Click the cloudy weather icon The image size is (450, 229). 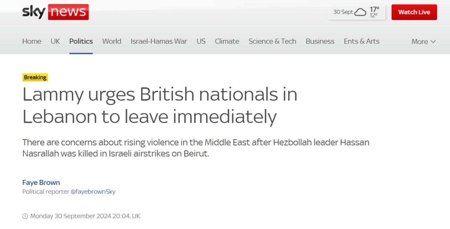(x=360, y=12)
